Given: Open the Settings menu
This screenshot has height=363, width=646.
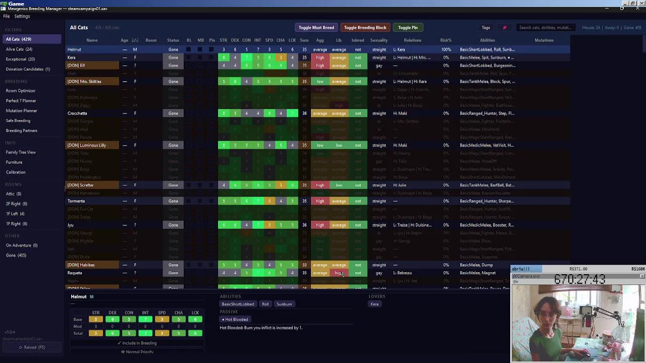Looking at the screenshot, I should point(22,16).
